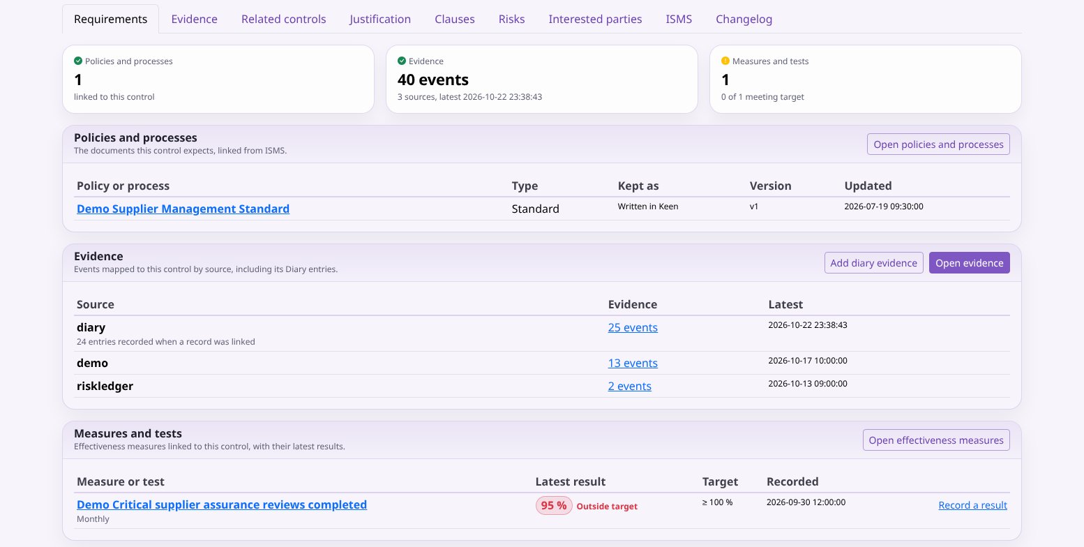
Task: Click the 2026-07-19 09:30:00 updated timestamp
Action: tap(884, 207)
